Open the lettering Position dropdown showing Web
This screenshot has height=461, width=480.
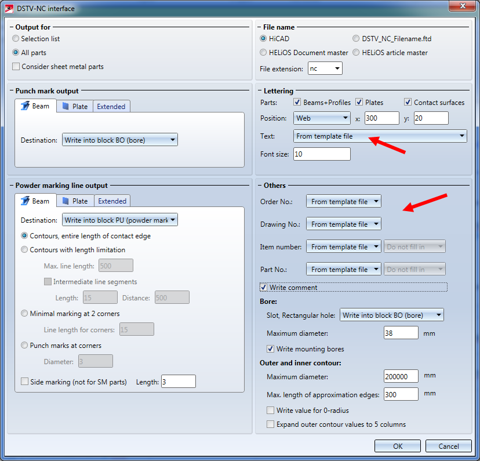(322, 118)
